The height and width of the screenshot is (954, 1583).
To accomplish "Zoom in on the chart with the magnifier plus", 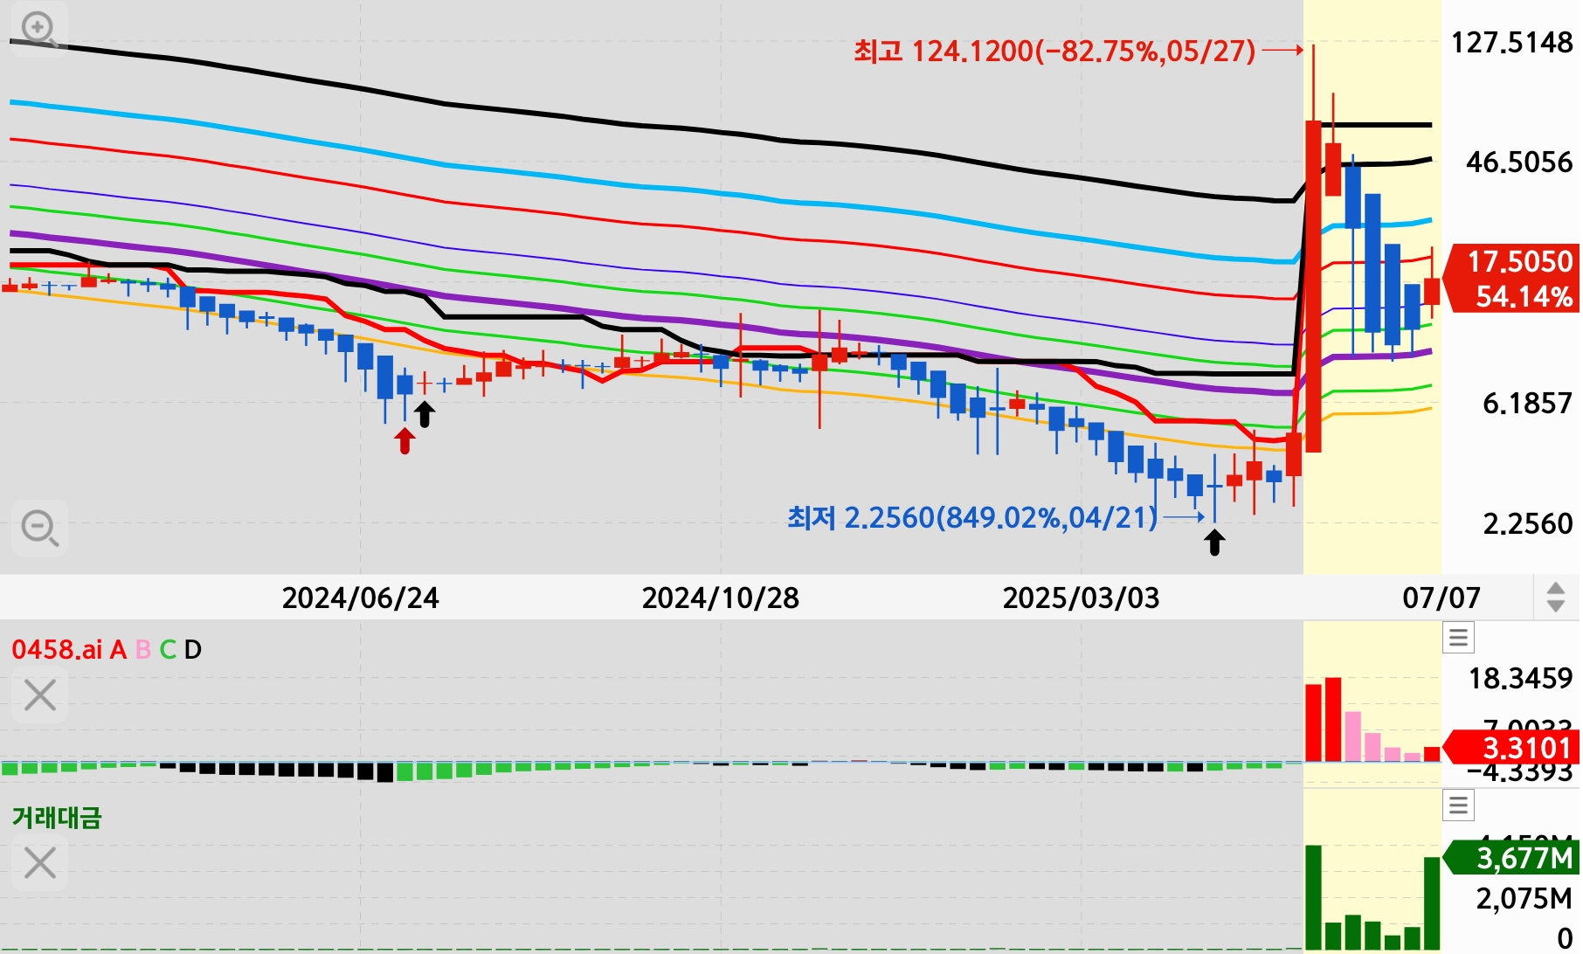I will [39, 29].
